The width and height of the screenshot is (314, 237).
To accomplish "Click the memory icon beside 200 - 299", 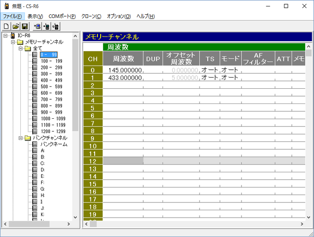I will coord(35,67).
